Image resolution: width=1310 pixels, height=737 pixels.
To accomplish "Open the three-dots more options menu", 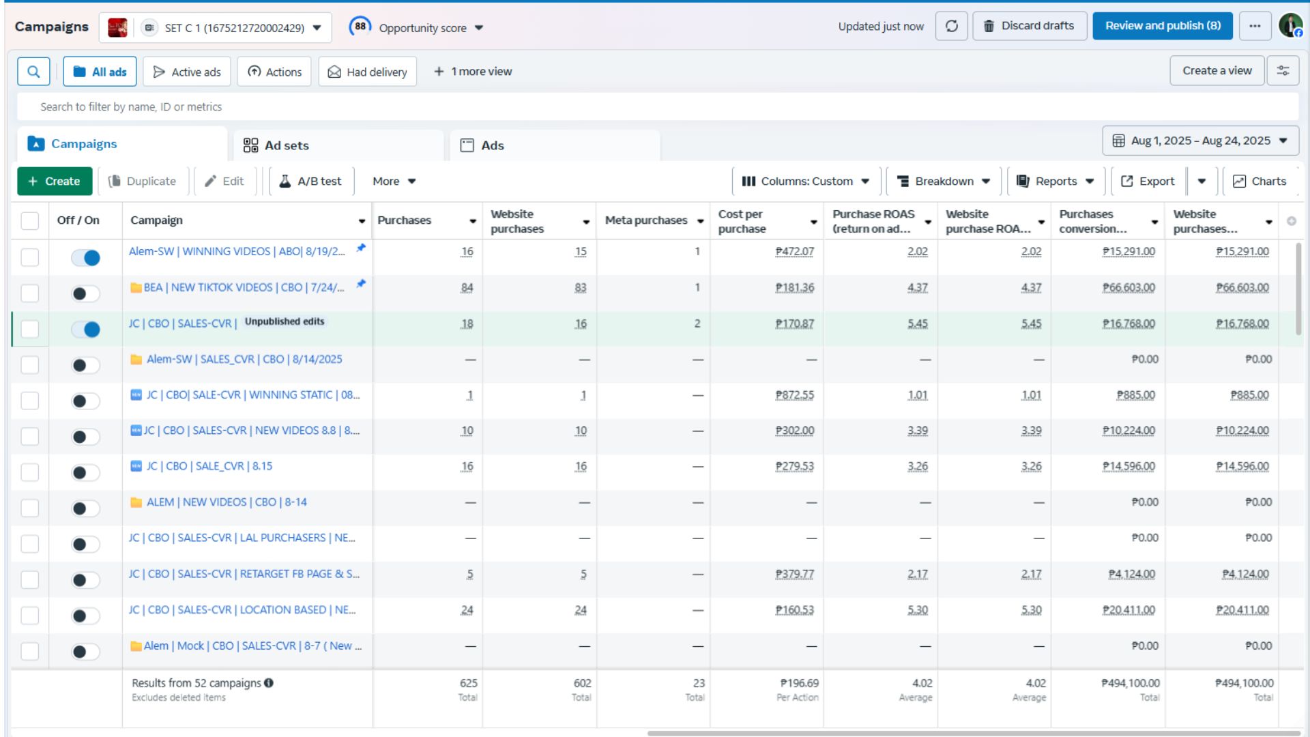I will (x=1255, y=27).
